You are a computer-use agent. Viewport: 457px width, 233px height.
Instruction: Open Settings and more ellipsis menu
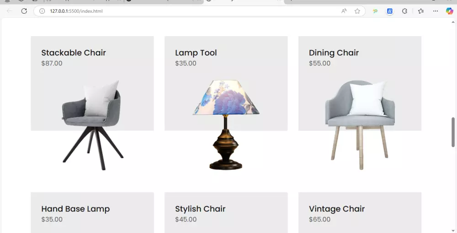pos(436,11)
